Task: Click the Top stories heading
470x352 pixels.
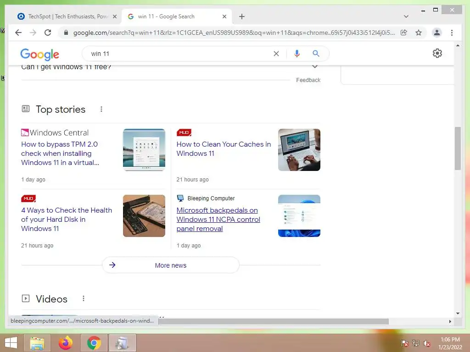Action: click(x=61, y=109)
